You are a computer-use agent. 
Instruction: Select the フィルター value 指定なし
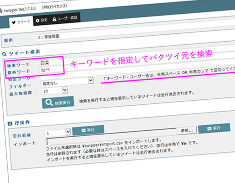tap(50, 83)
